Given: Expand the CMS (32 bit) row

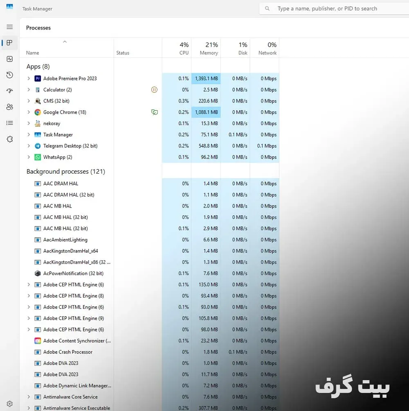Looking at the screenshot, I should [29, 101].
